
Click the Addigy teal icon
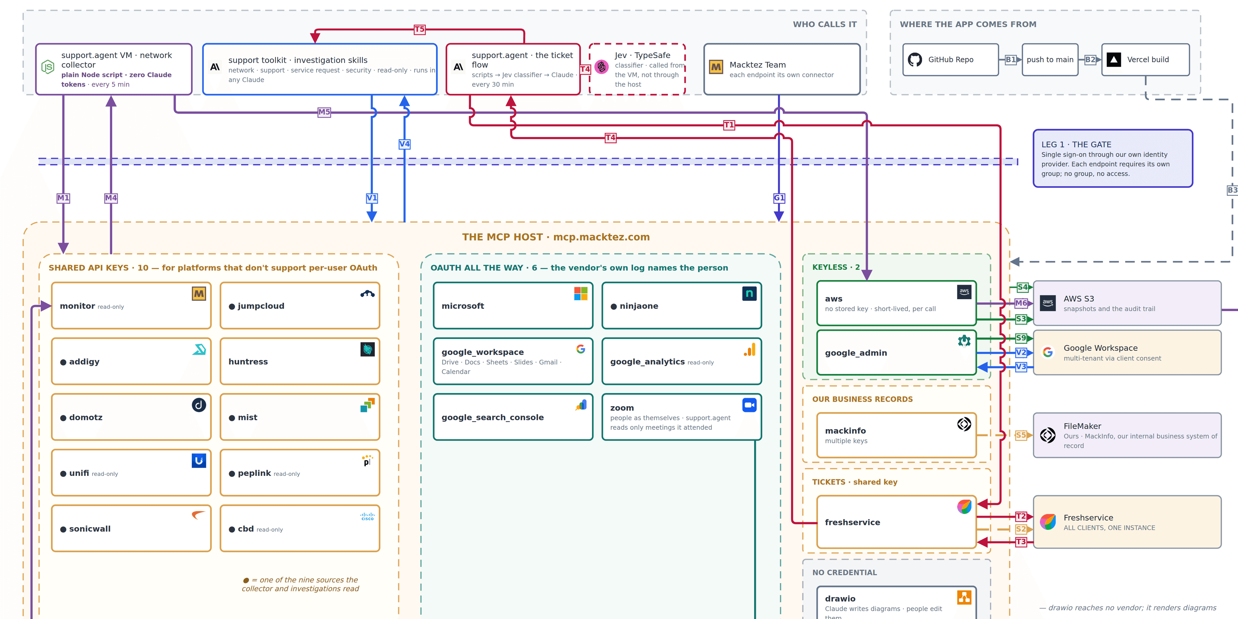point(199,349)
